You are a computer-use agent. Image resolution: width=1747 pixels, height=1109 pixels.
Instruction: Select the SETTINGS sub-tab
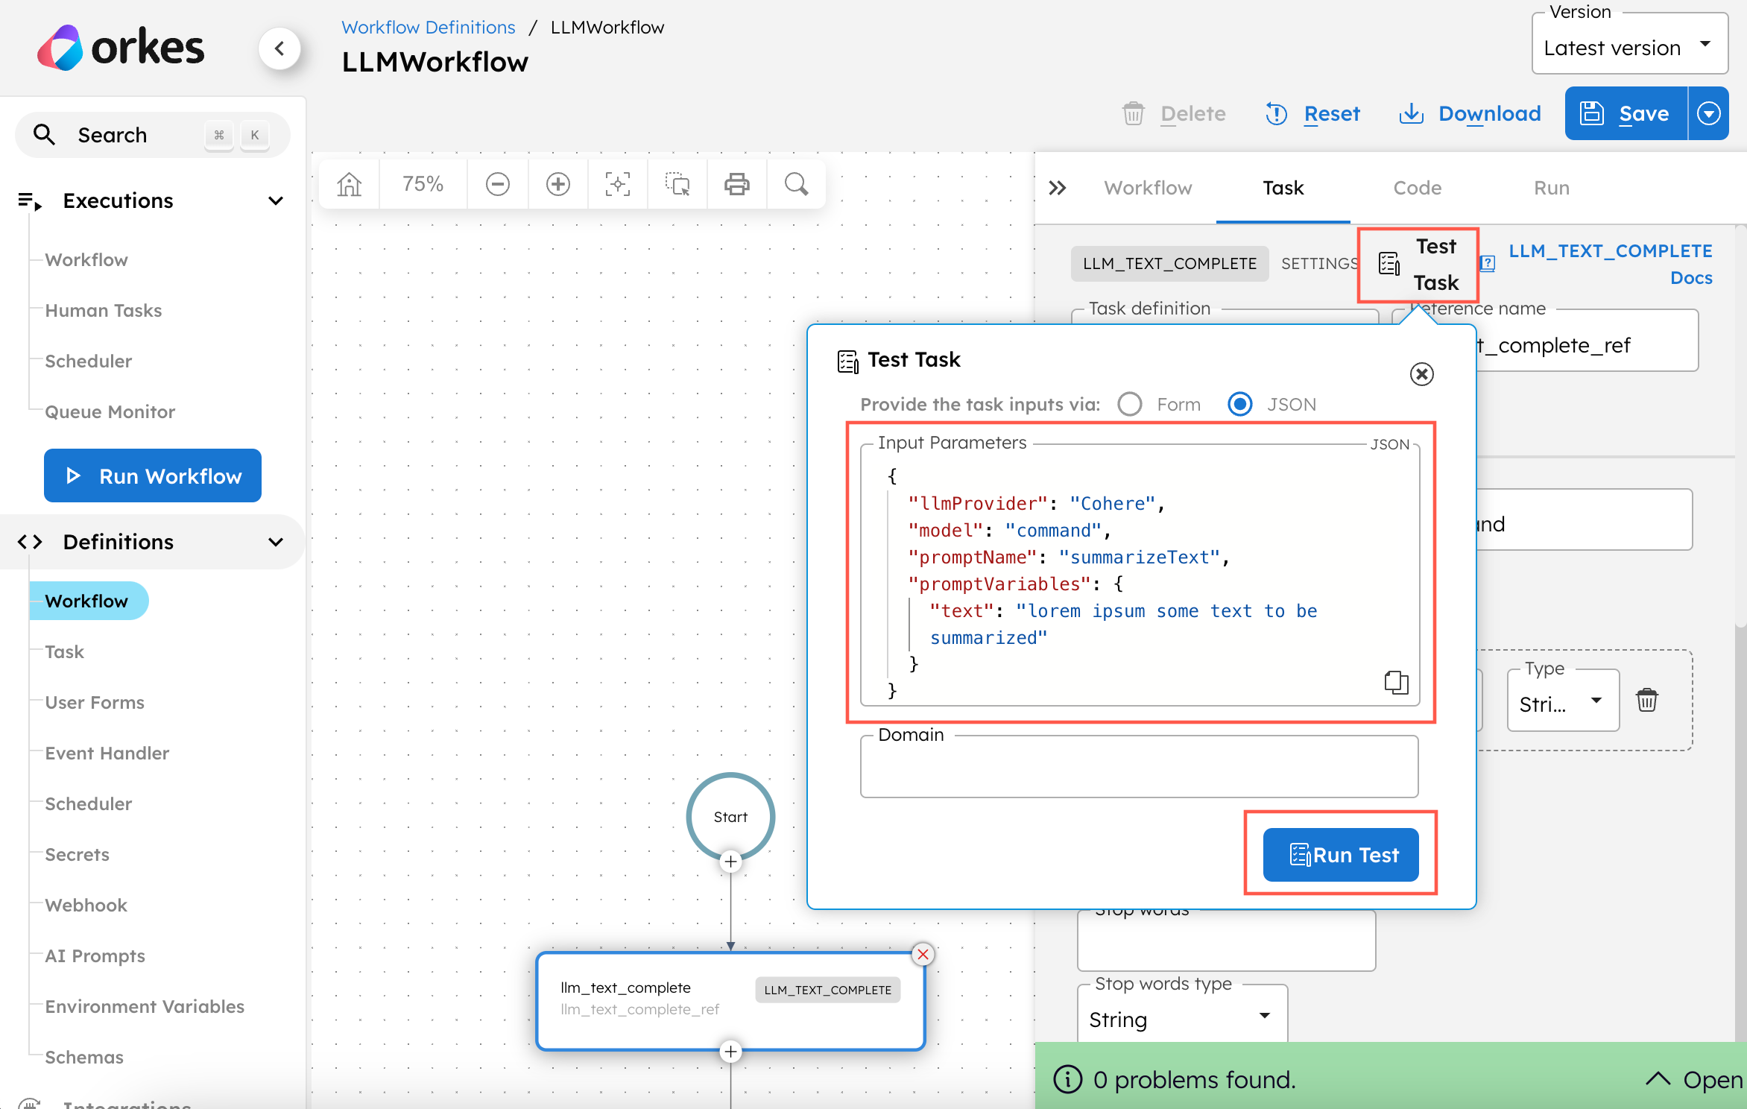tap(1320, 264)
